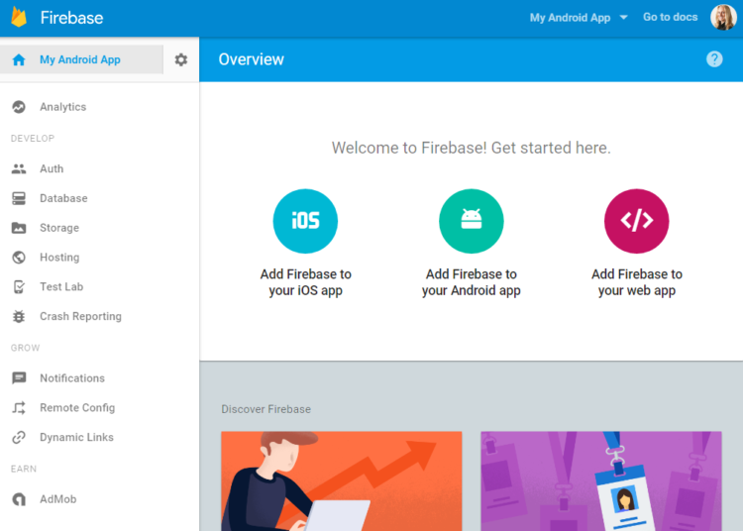This screenshot has height=531, width=743.
Task: Click the iOS circle icon
Action: pyautogui.click(x=305, y=221)
